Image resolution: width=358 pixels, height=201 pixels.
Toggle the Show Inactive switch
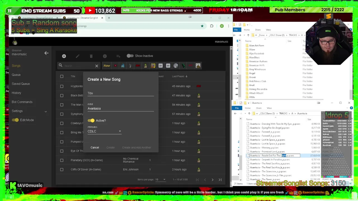coord(130,56)
